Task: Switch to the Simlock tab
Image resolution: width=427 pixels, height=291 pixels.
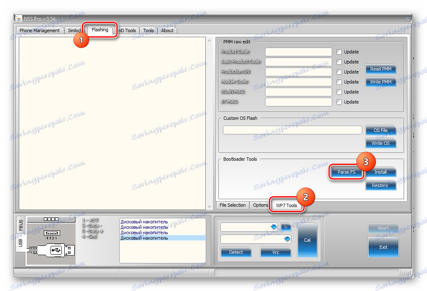Action: pyautogui.click(x=75, y=30)
